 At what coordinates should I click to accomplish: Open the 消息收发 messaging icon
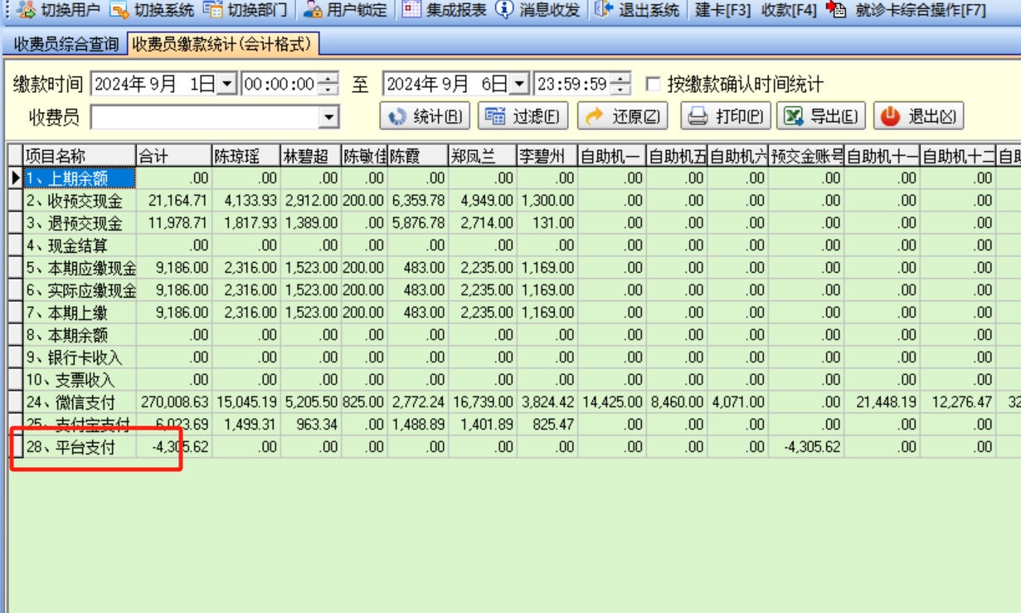pyautogui.click(x=504, y=10)
